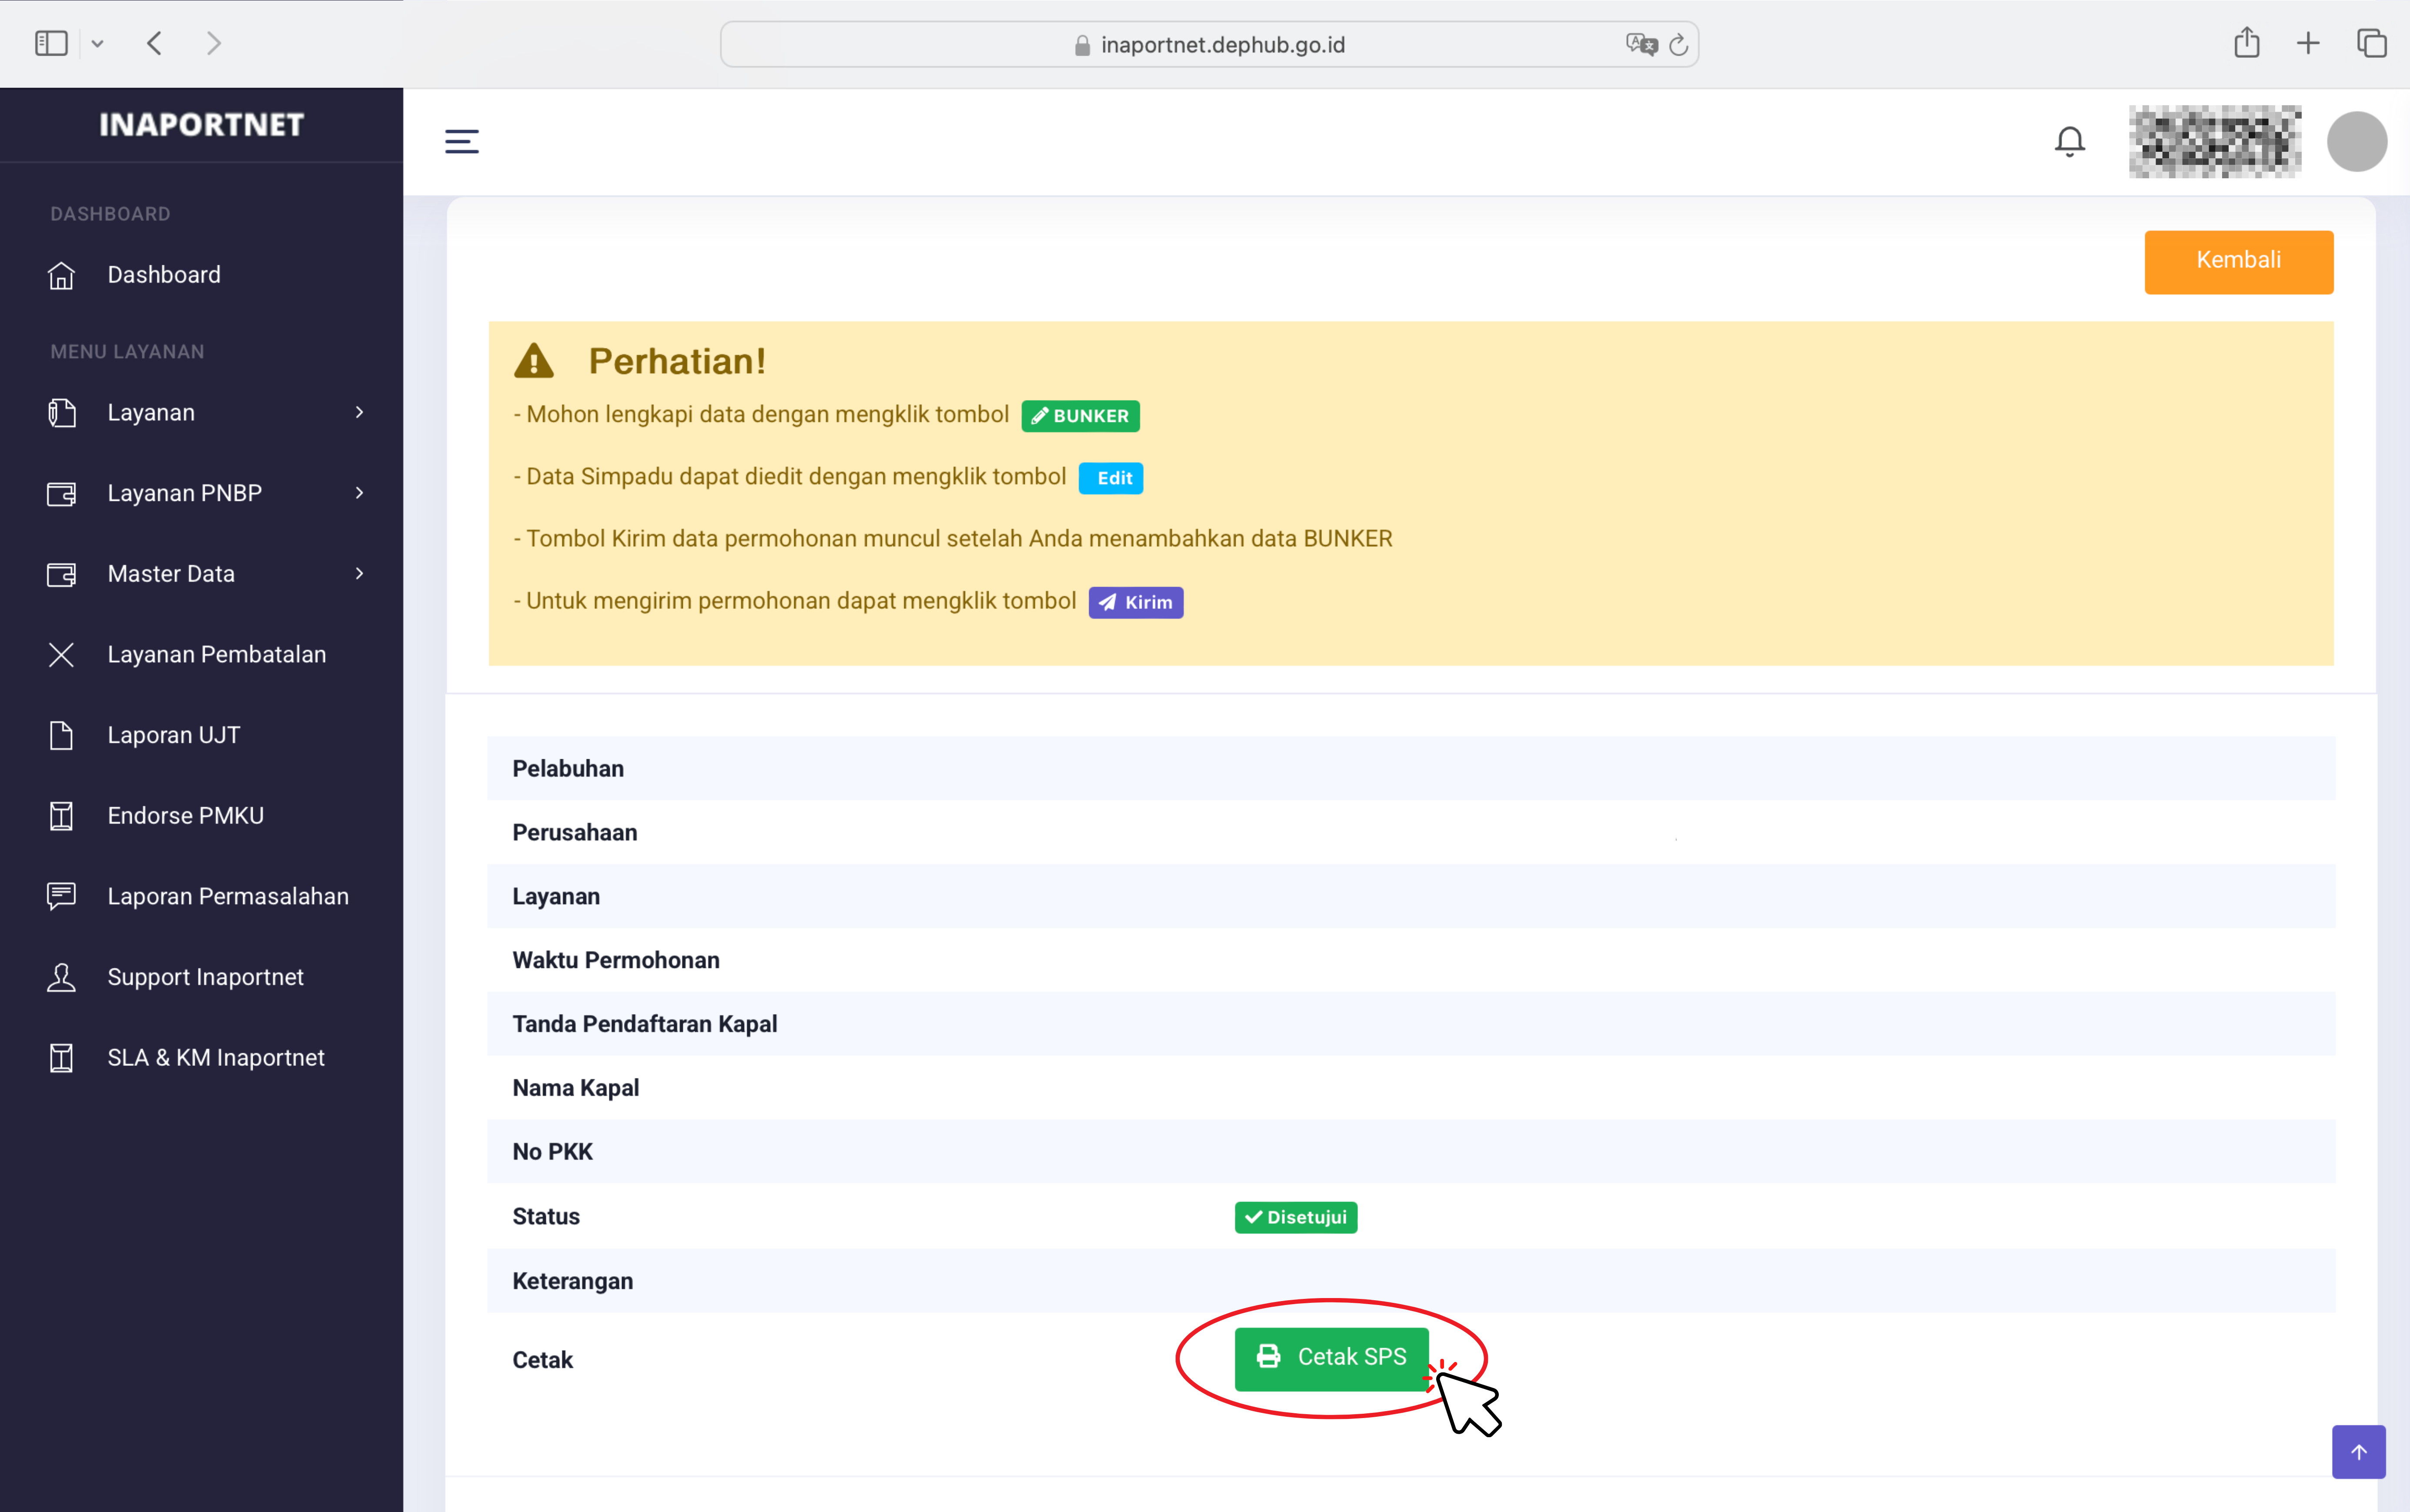Open the Dashboard menu item
Image resolution: width=2410 pixels, height=1512 pixels.
tap(163, 275)
